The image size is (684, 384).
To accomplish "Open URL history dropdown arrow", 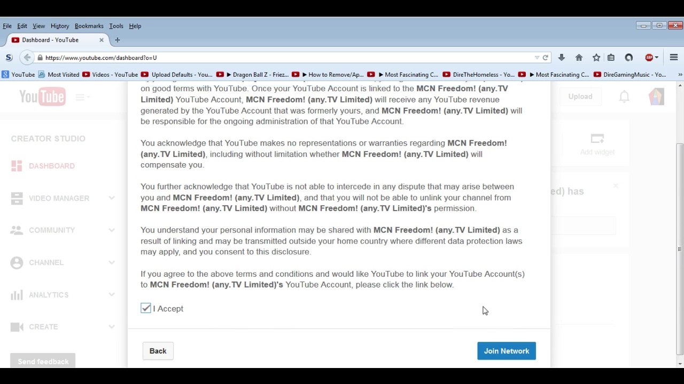I will coord(537,58).
